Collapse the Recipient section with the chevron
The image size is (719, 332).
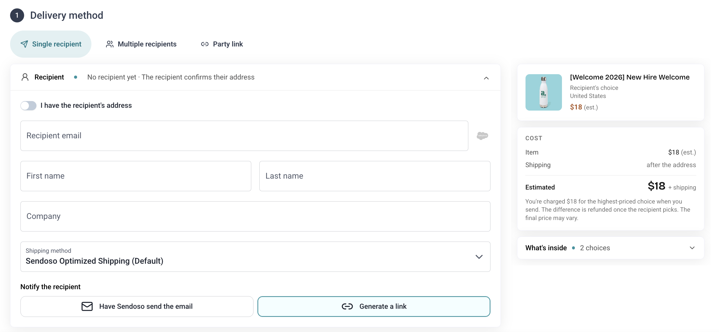point(486,78)
